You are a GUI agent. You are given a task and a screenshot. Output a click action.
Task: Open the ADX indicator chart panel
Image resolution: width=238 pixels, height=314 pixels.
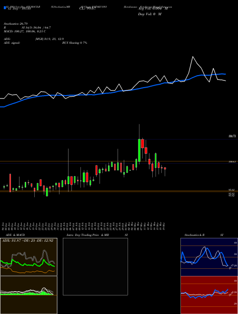tap(29, 257)
